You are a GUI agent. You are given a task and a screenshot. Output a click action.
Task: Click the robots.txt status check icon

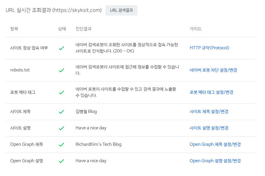pyautogui.click(x=62, y=70)
